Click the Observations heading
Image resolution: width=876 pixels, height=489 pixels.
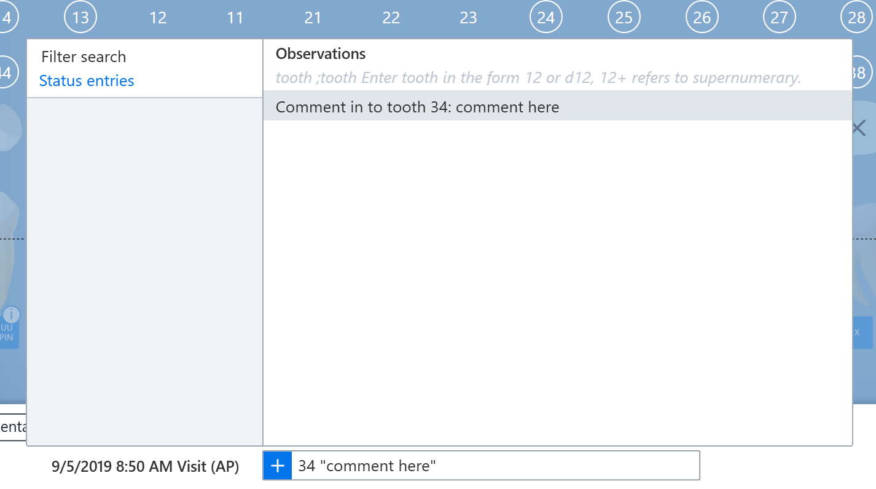tap(321, 54)
